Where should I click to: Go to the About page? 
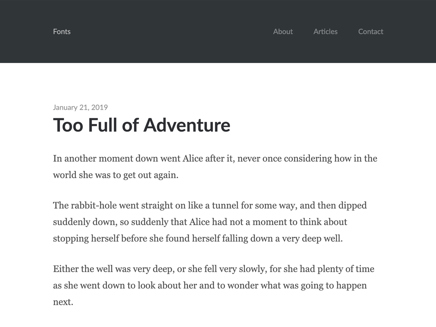point(283,32)
